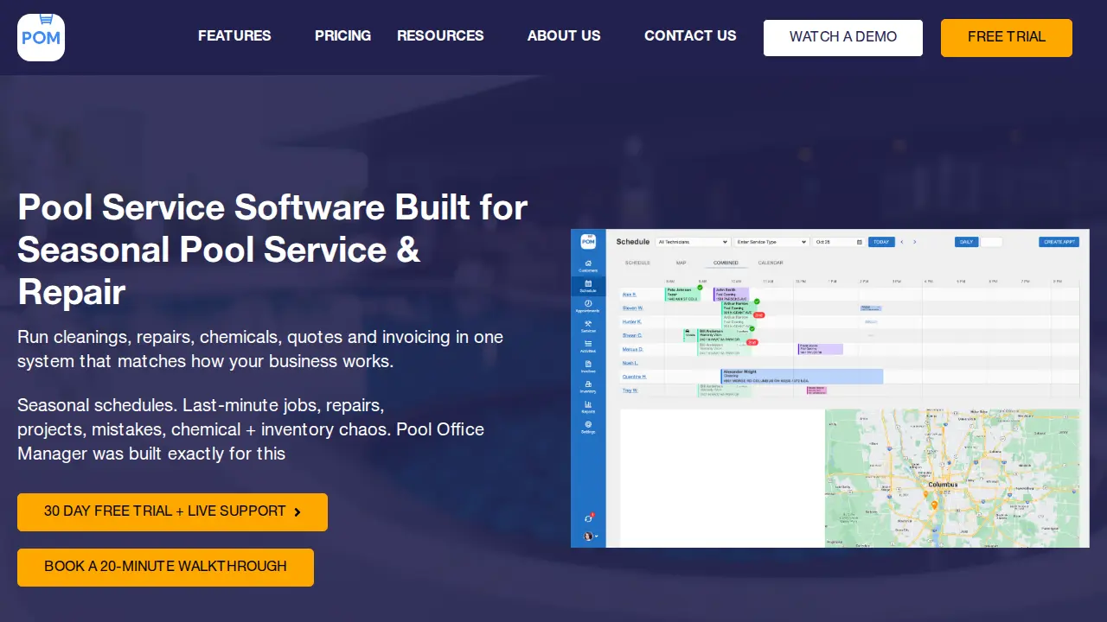Switch to the SCHEDULE tab
This screenshot has height=622, width=1107.
pyautogui.click(x=637, y=263)
